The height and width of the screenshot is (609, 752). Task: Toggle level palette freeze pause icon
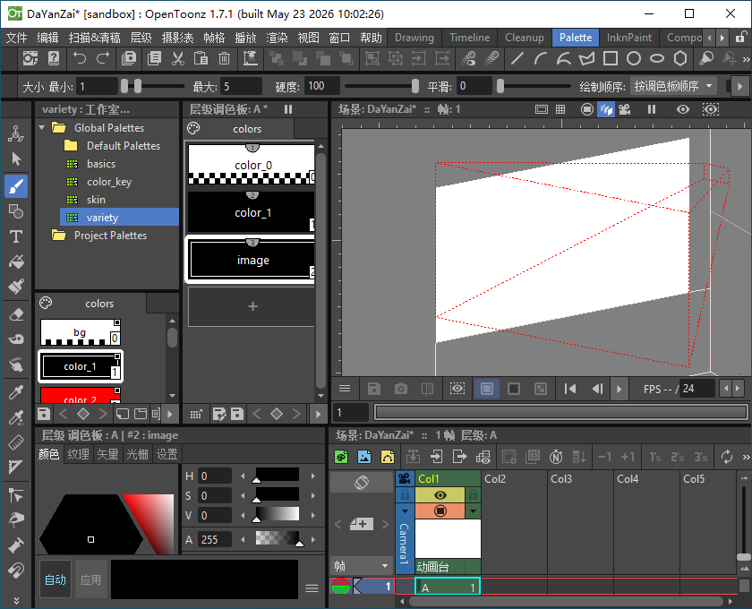pos(288,109)
